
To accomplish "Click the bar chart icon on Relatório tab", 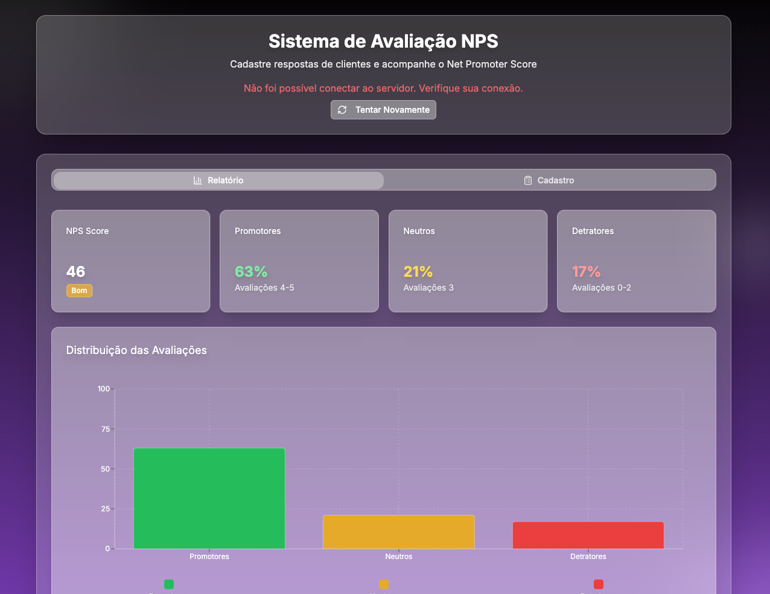I will [197, 180].
